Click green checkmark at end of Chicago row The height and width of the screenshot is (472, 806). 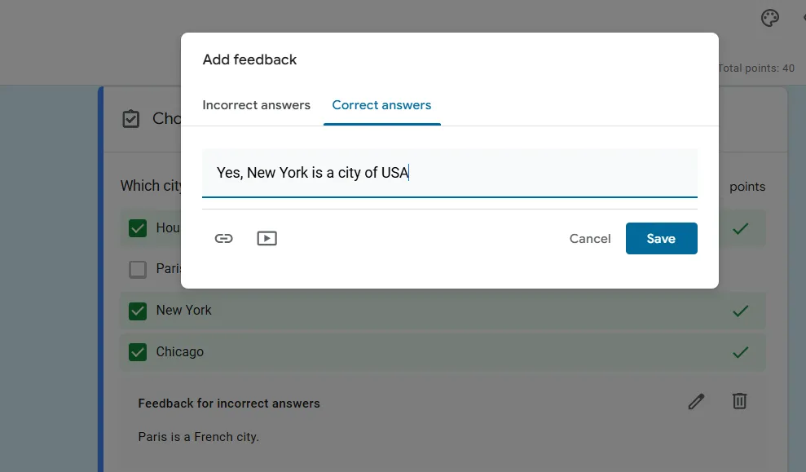click(740, 352)
